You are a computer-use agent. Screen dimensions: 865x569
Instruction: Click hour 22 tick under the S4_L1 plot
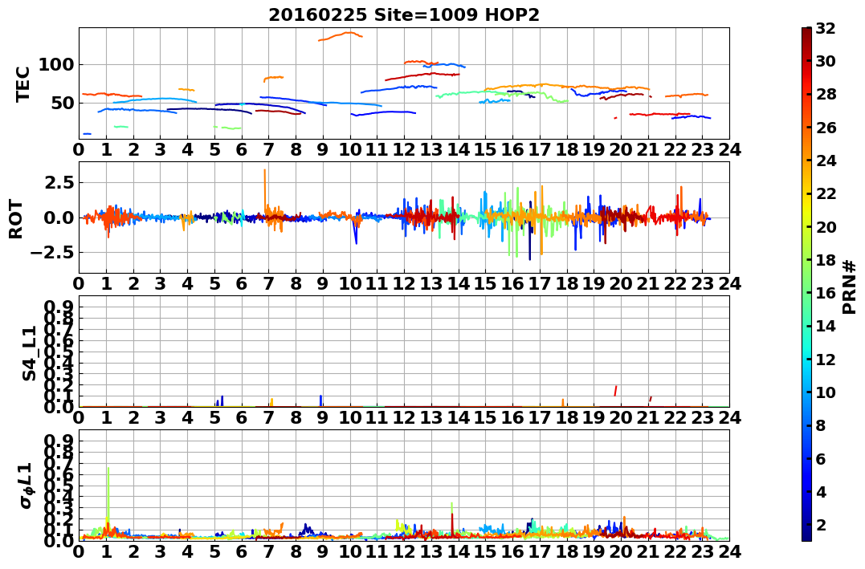[x=675, y=417]
